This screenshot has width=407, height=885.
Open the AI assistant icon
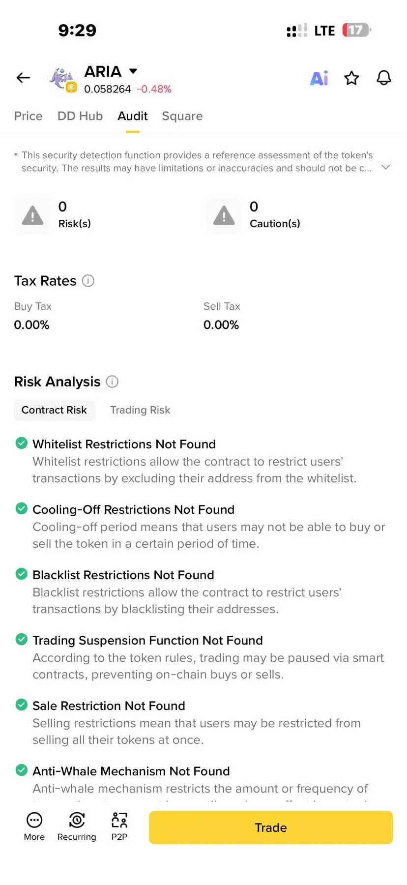click(319, 78)
